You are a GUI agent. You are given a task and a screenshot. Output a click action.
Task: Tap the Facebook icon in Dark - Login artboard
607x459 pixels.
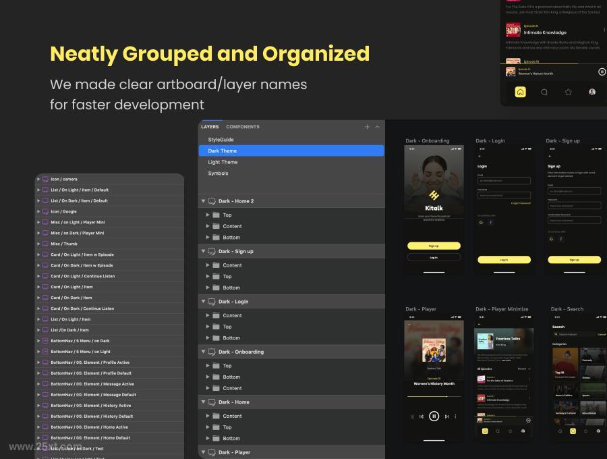[x=490, y=223]
